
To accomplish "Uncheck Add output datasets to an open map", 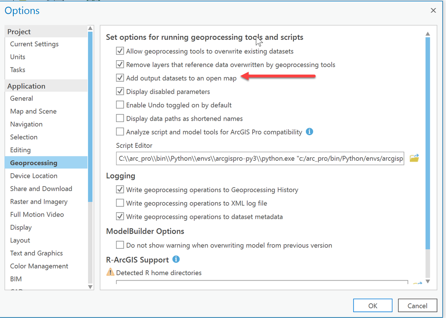I will pyautogui.click(x=120, y=78).
